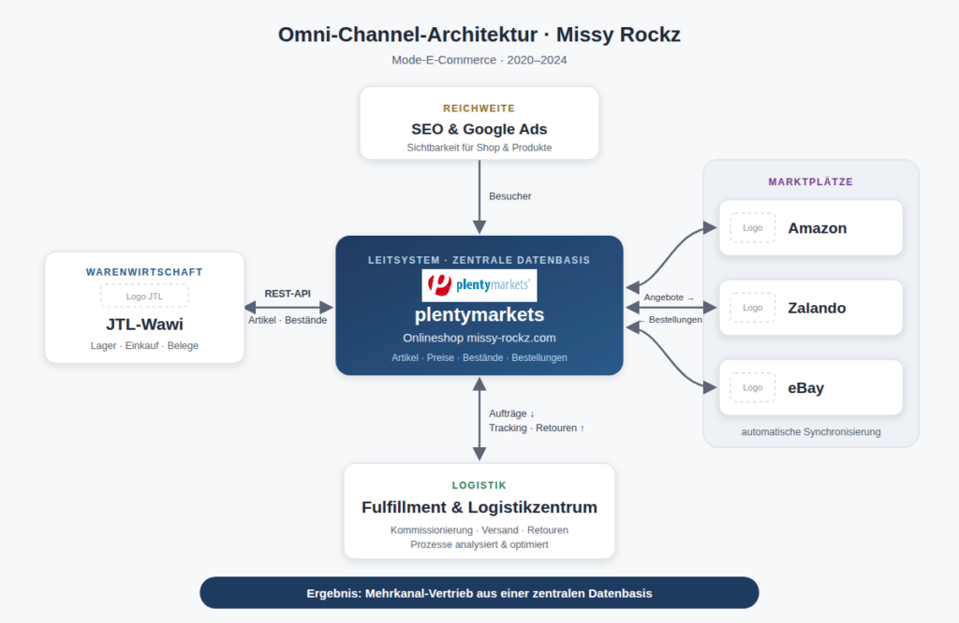
Task: Click the Besucher arrow label
Action: 510,196
